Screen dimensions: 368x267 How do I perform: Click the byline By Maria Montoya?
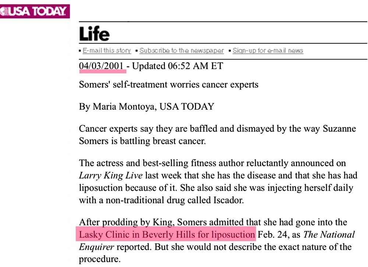[146, 107]
